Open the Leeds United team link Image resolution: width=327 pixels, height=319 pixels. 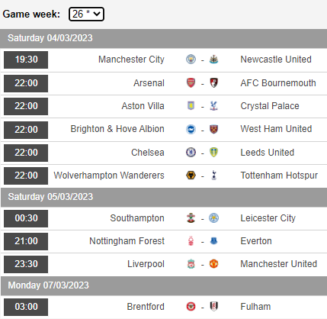pyautogui.click(x=268, y=153)
